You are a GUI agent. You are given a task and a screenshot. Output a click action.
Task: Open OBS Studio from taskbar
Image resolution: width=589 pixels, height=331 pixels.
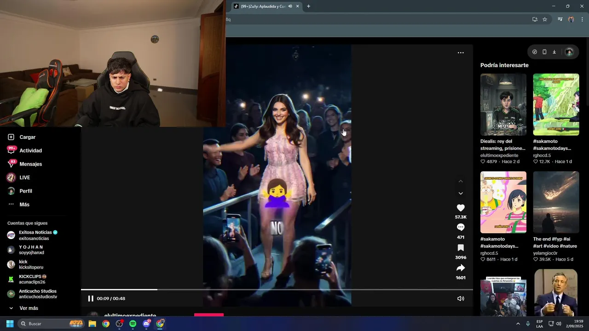click(119, 324)
